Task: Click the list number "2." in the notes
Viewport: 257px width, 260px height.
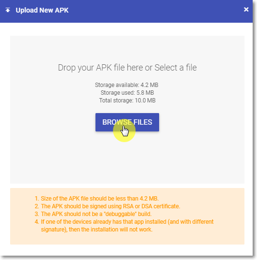Action: (x=37, y=206)
